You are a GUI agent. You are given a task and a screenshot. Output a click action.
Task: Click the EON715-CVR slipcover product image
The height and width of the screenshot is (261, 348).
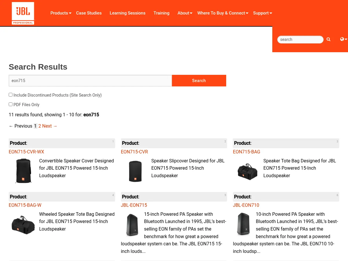135,171
